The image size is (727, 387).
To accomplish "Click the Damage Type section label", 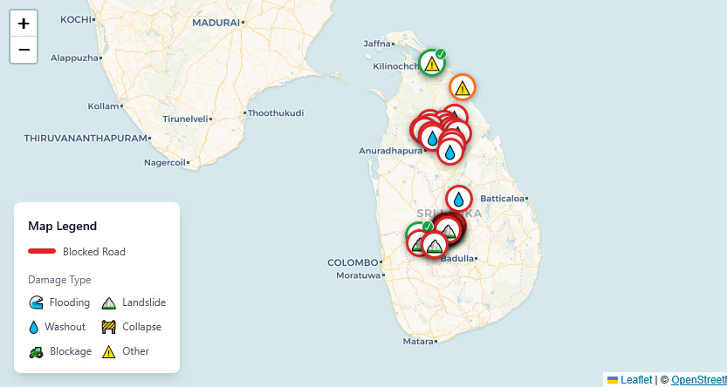I will [59, 280].
